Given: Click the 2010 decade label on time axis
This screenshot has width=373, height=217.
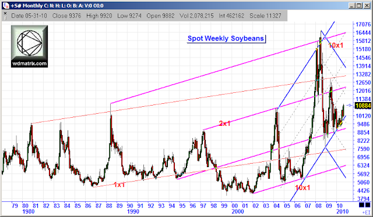Looking at the screenshot, I should (342, 211).
